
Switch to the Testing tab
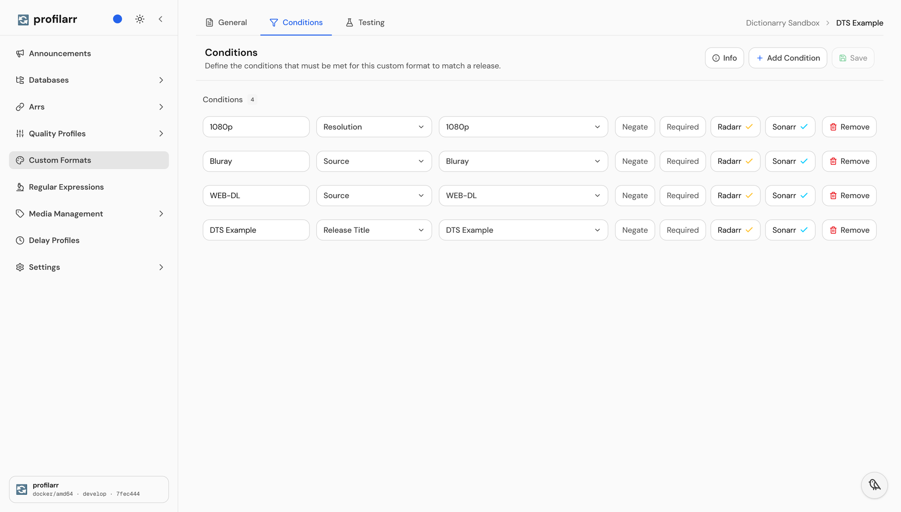click(x=365, y=23)
